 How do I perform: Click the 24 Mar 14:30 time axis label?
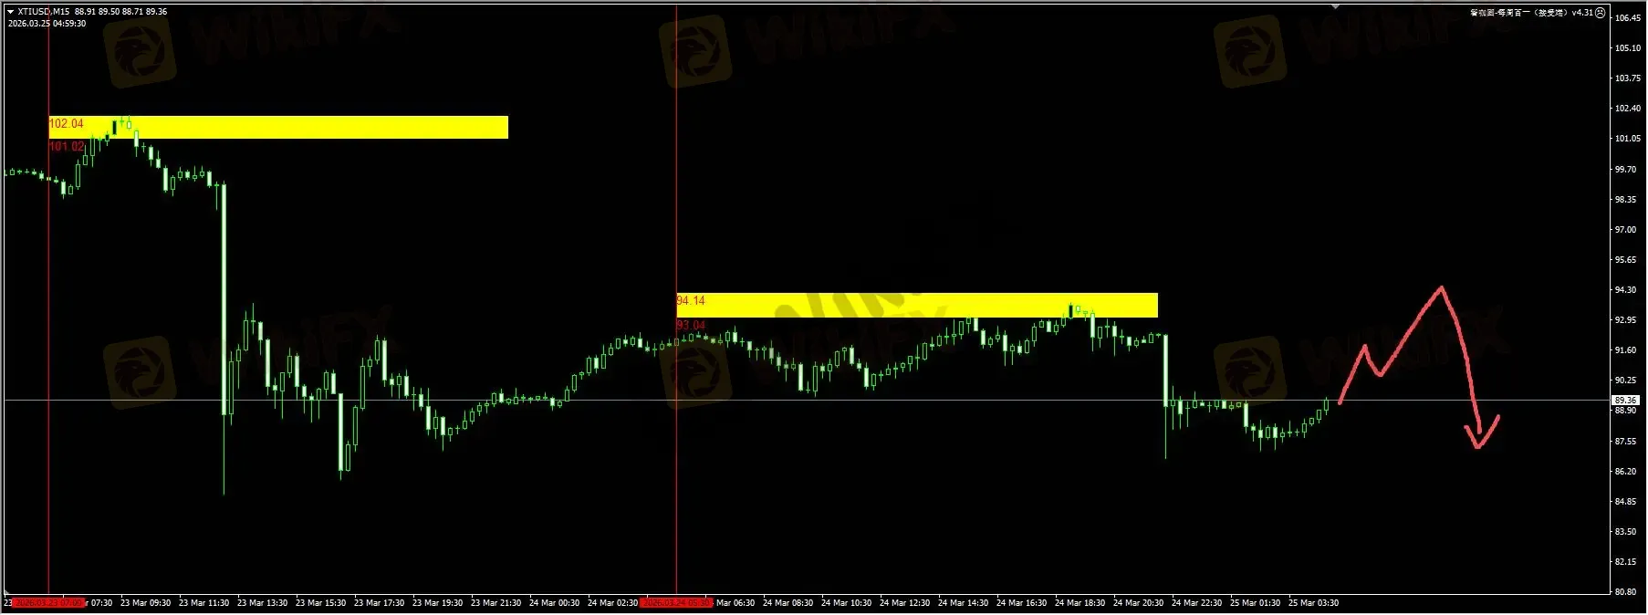963,603
